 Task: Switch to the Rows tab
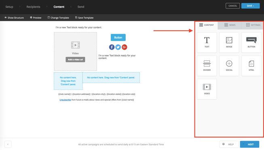[230, 25]
